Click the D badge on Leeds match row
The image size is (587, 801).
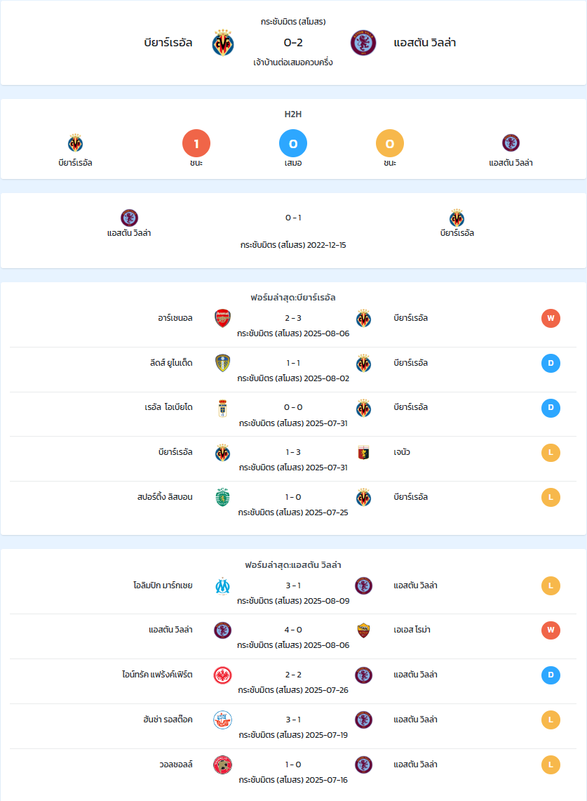pos(551,363)
